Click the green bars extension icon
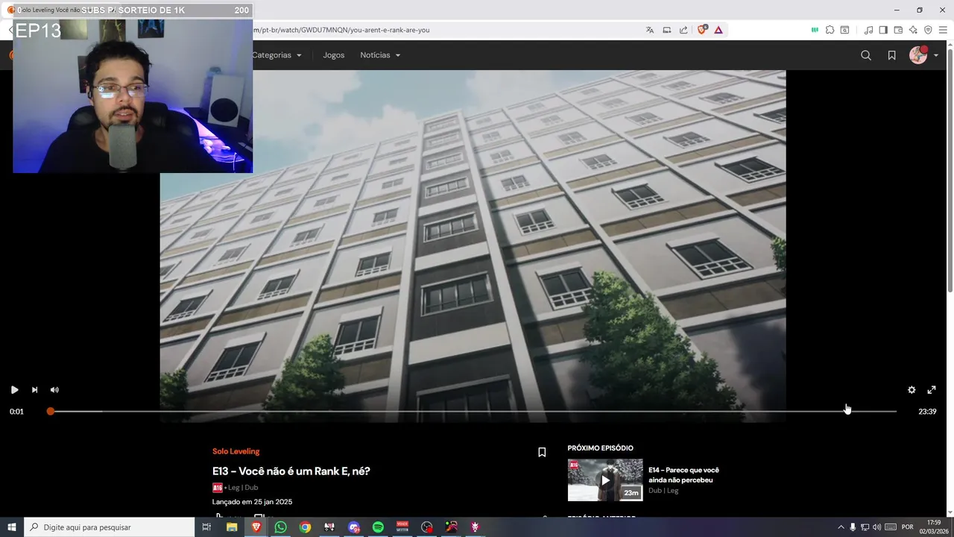The image size is (954, 537). (x=815, y=30)
